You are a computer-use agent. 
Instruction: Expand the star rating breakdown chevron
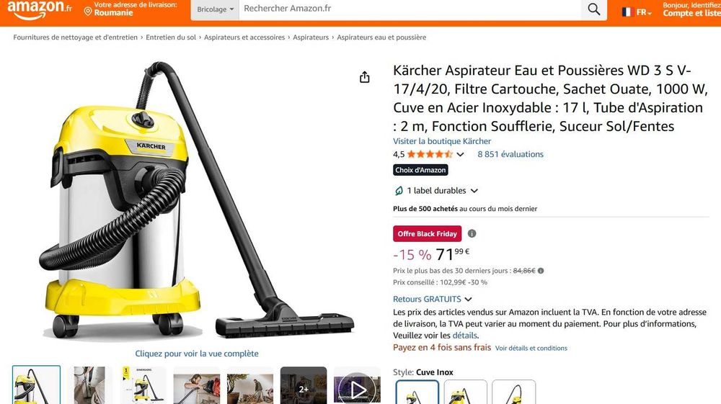(460, 155)
